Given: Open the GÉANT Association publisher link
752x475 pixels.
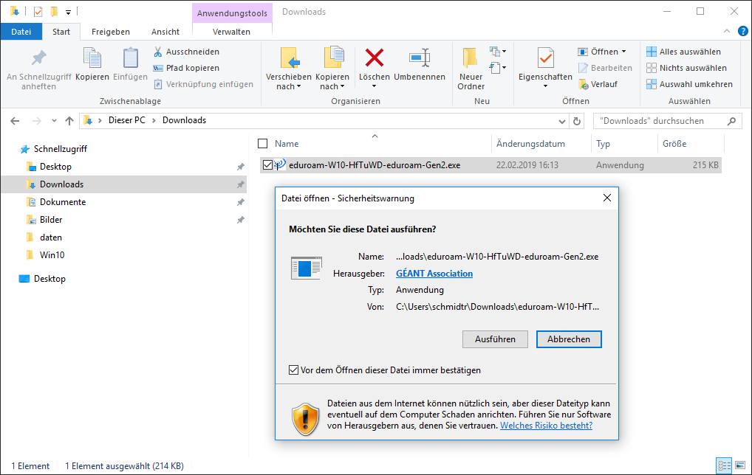Looking at the screenshot, I should (x=434, y=274).
